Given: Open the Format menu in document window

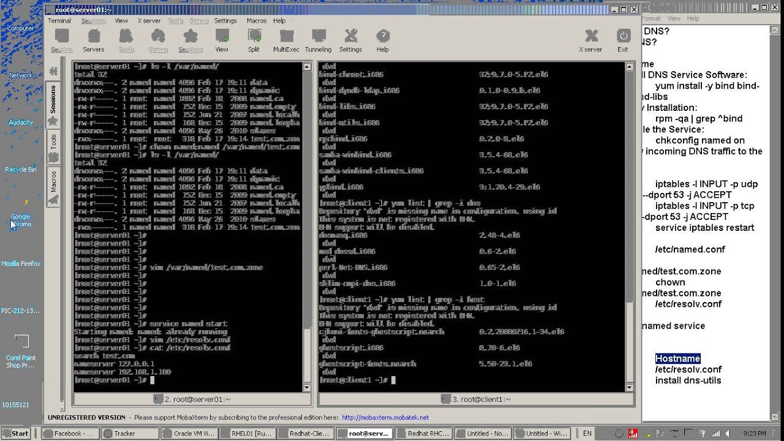Looking at the screenshot, I should (651, 18).
